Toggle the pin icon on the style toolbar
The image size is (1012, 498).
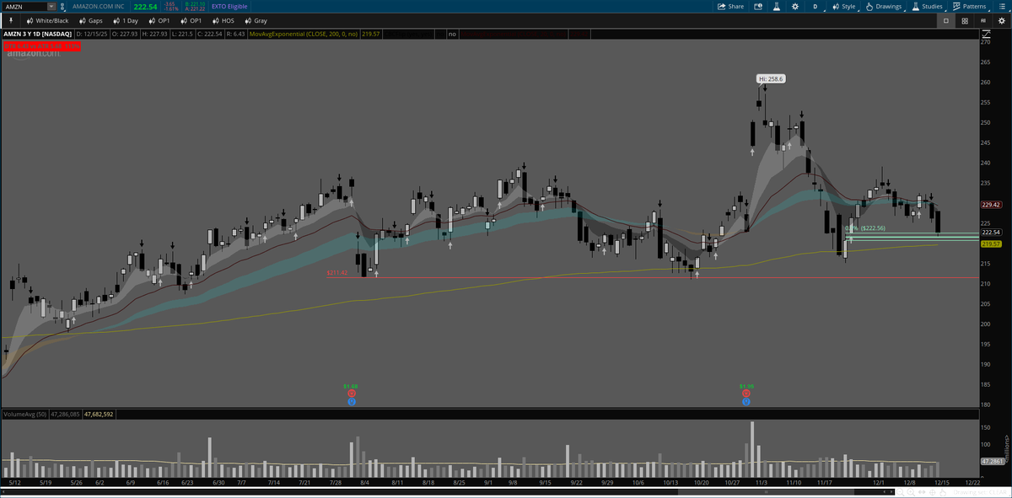[11, 19]
